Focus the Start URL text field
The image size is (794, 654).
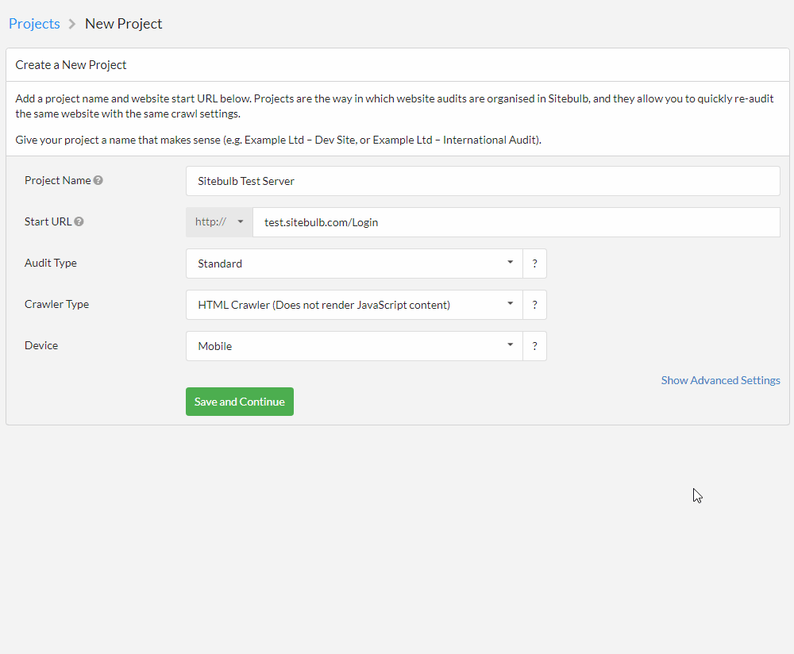coord(516,222)
